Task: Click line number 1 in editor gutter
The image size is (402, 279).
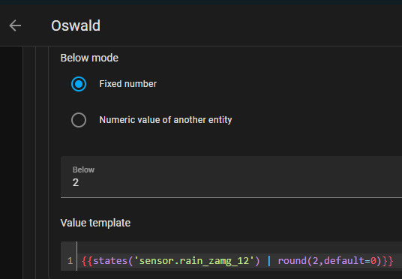Action: [70, 261]
